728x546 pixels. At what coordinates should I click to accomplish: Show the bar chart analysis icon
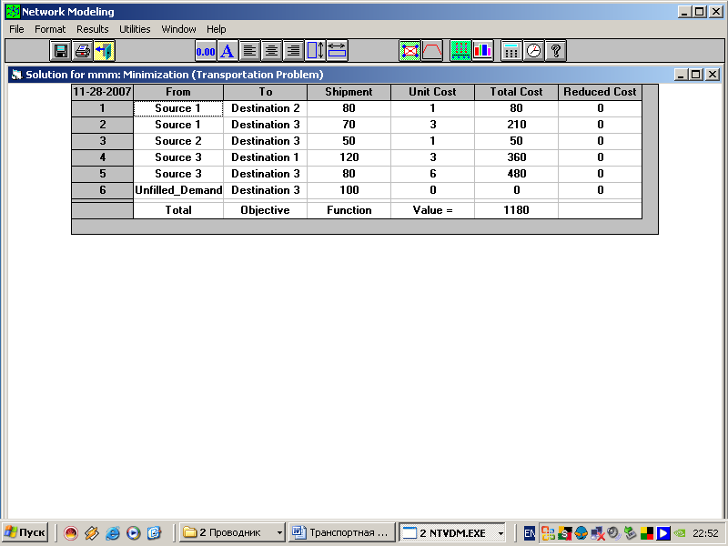click(x=483, y=51)
